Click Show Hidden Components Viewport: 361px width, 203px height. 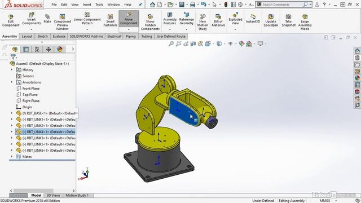150,22
